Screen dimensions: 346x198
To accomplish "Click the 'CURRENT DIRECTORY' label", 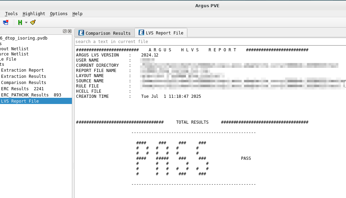I will pyautogui.click(x=97, y=65).
